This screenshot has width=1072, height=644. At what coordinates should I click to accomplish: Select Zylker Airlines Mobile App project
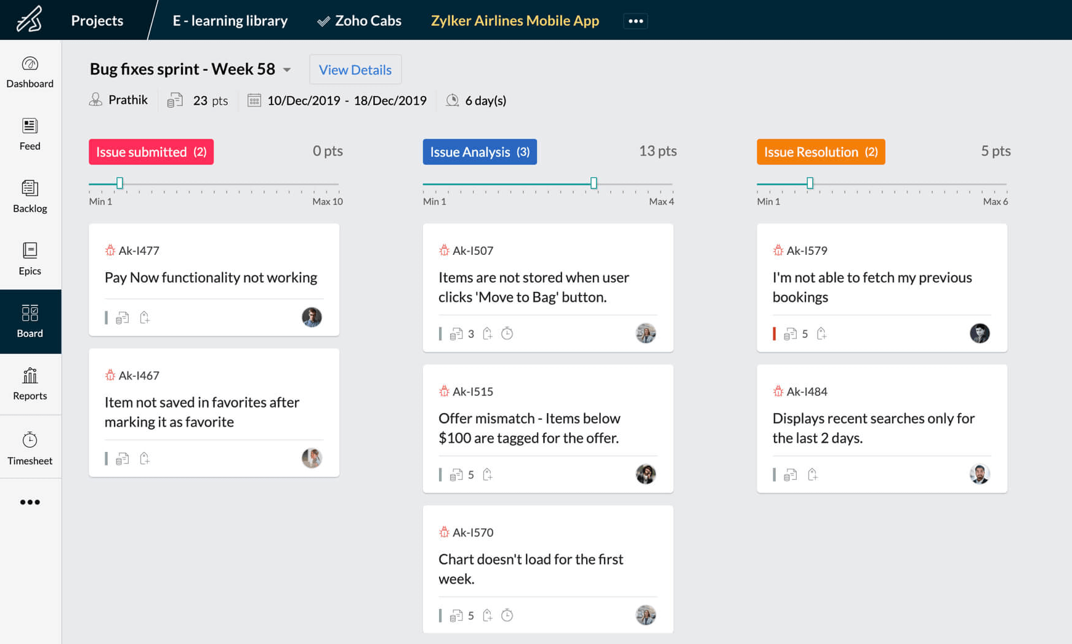pos(515,20)
